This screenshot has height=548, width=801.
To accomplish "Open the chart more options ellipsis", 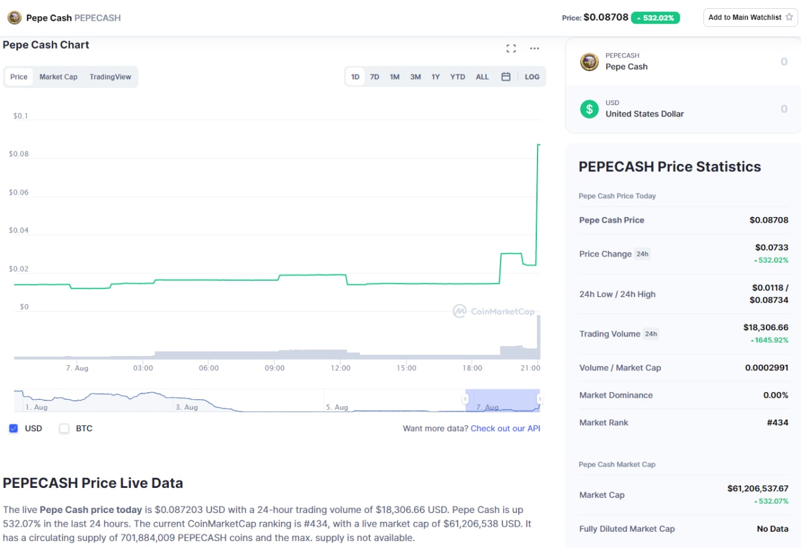I will [x=534, y=49].
